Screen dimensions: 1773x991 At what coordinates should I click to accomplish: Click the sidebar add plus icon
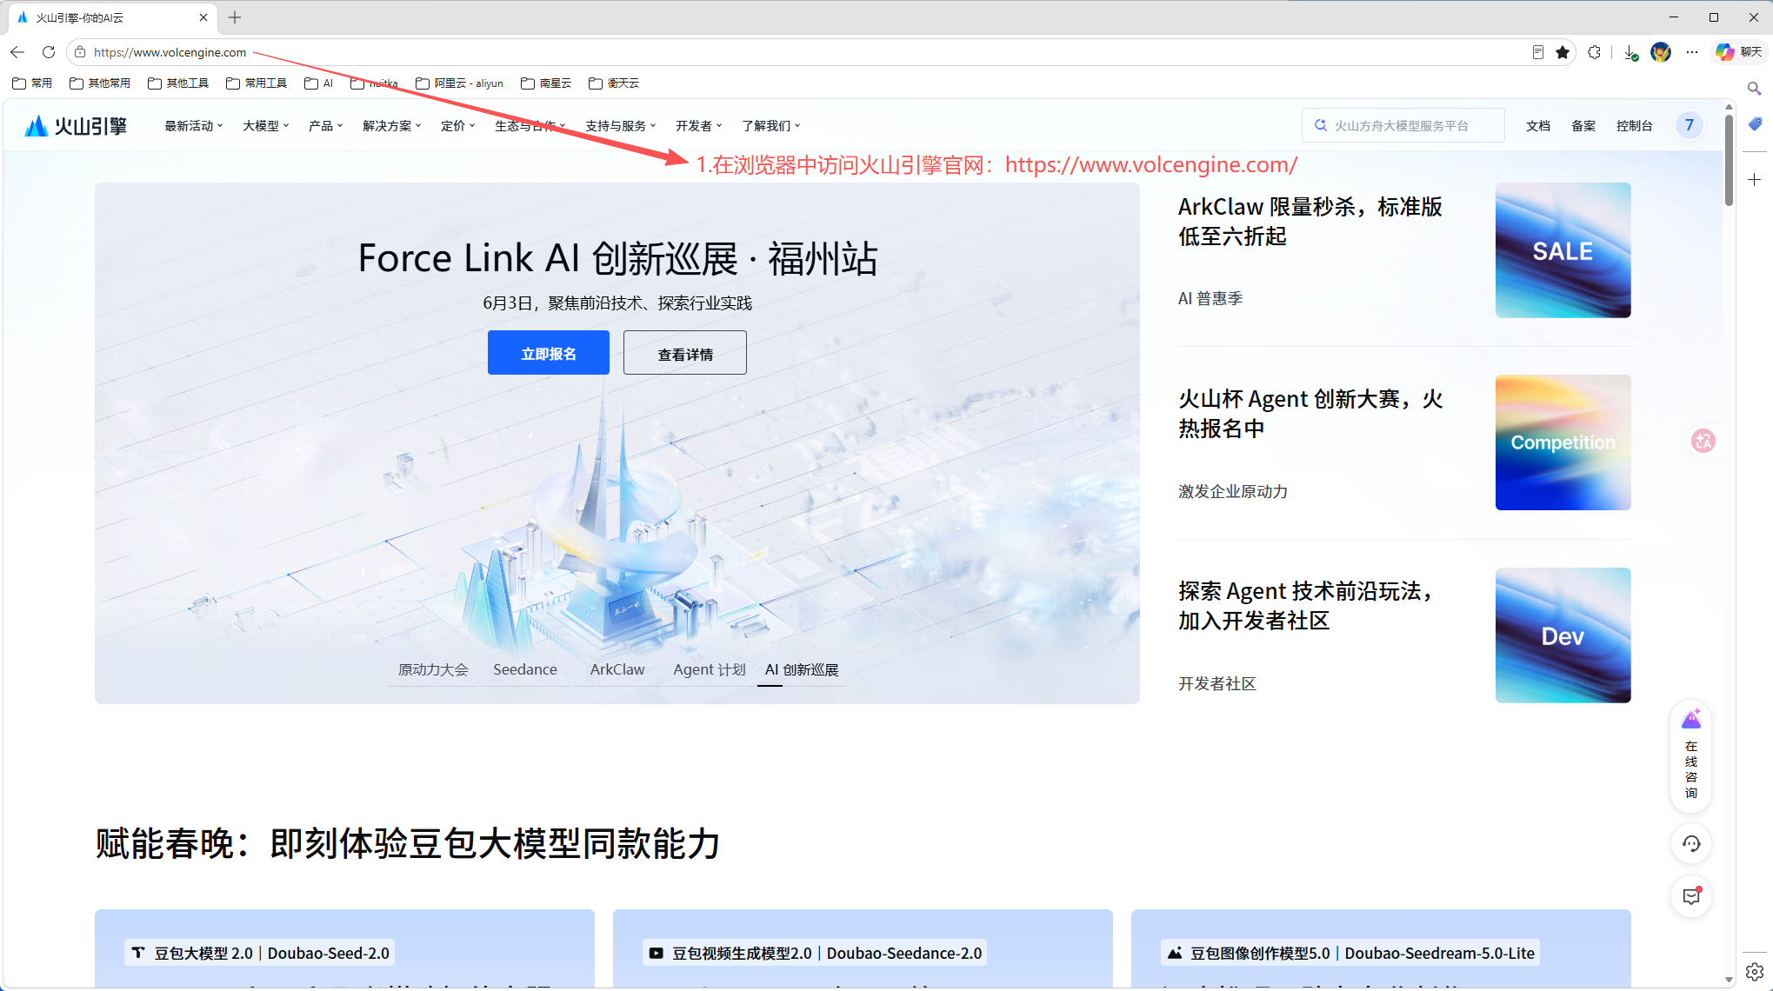(x=1755, y=179)
